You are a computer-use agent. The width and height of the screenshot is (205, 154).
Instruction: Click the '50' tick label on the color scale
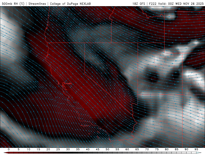(107, 149)
